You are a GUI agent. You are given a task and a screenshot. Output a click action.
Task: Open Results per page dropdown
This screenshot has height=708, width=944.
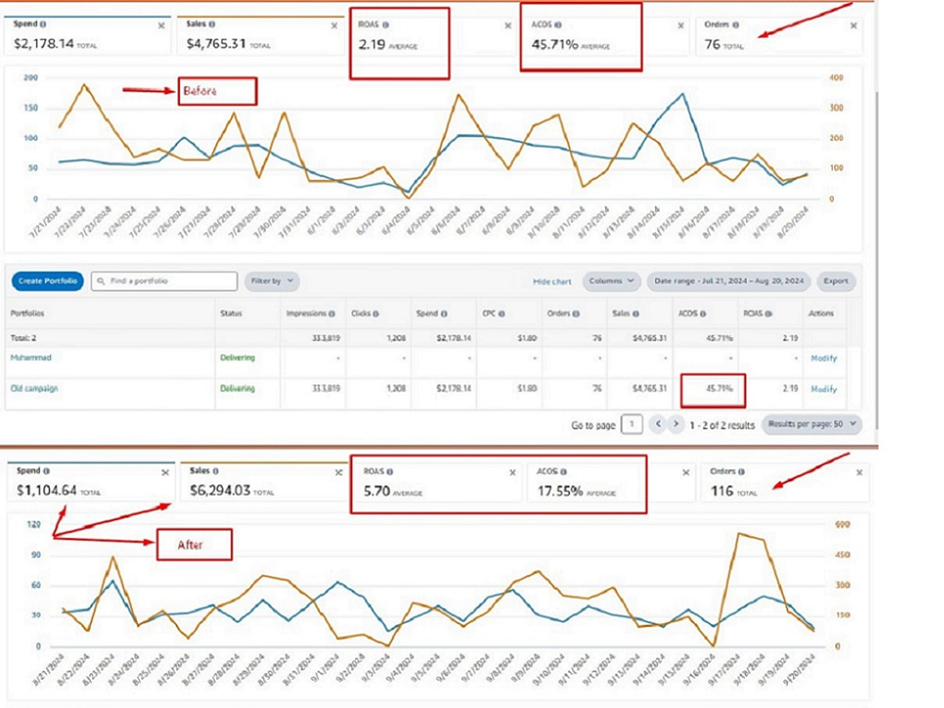coord(812,424)
